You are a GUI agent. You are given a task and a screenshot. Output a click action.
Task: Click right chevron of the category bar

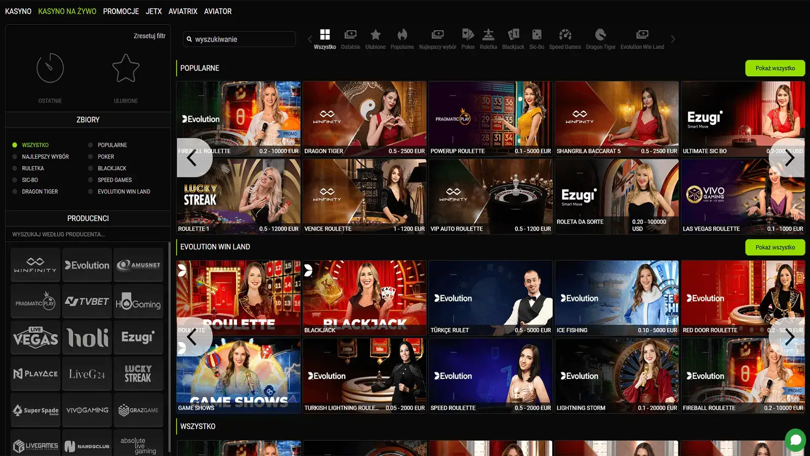click(673, 39)
